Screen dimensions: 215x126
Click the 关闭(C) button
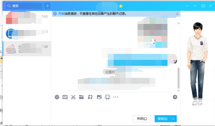tap(142, 119)
